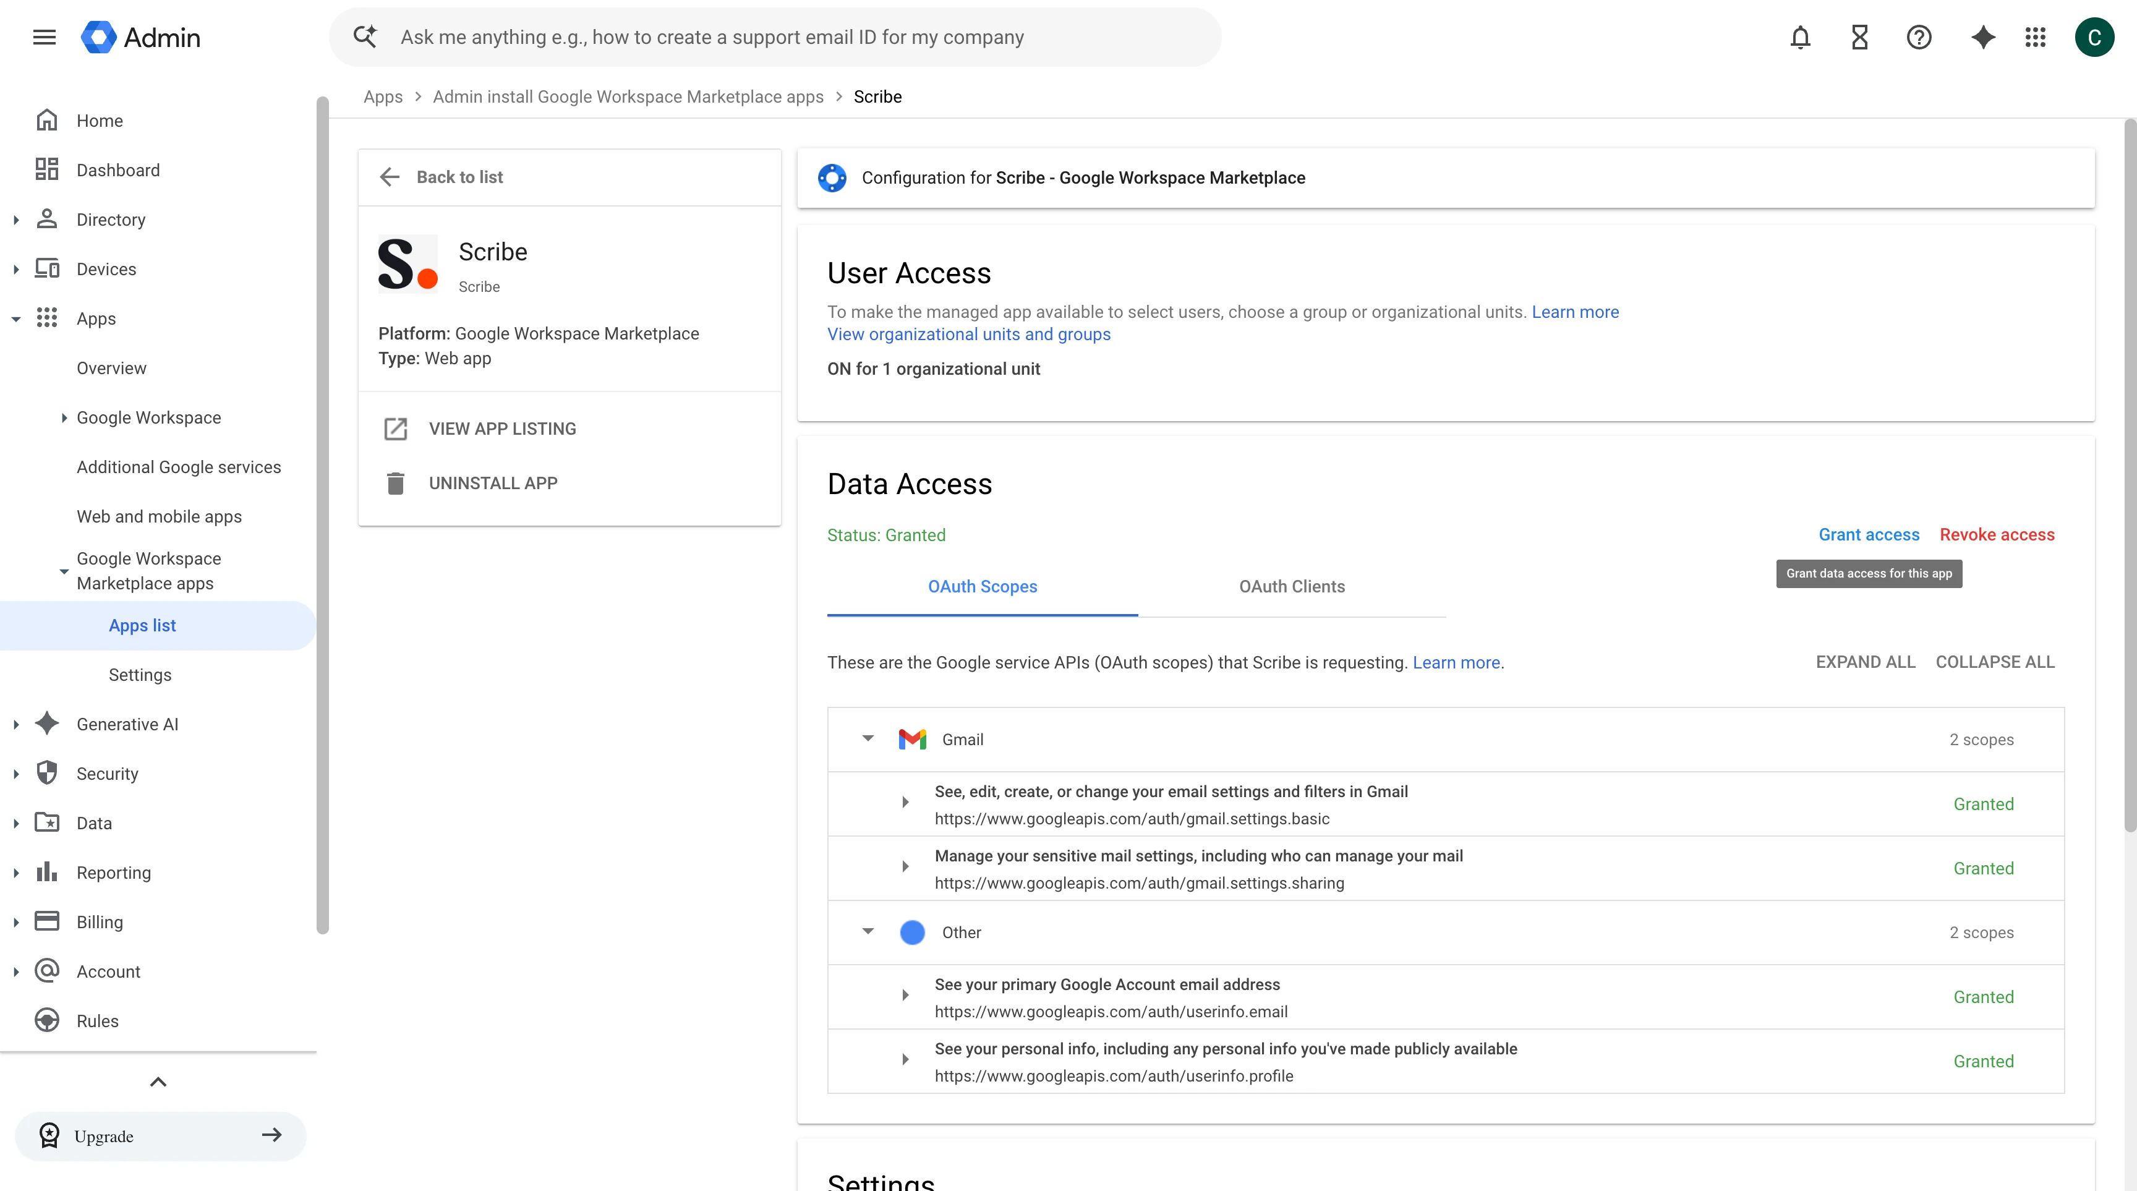The width and height of the screenshot is (2137, 1191).
Task: Click the Back to list arrow icon
Action: (389, 177)
